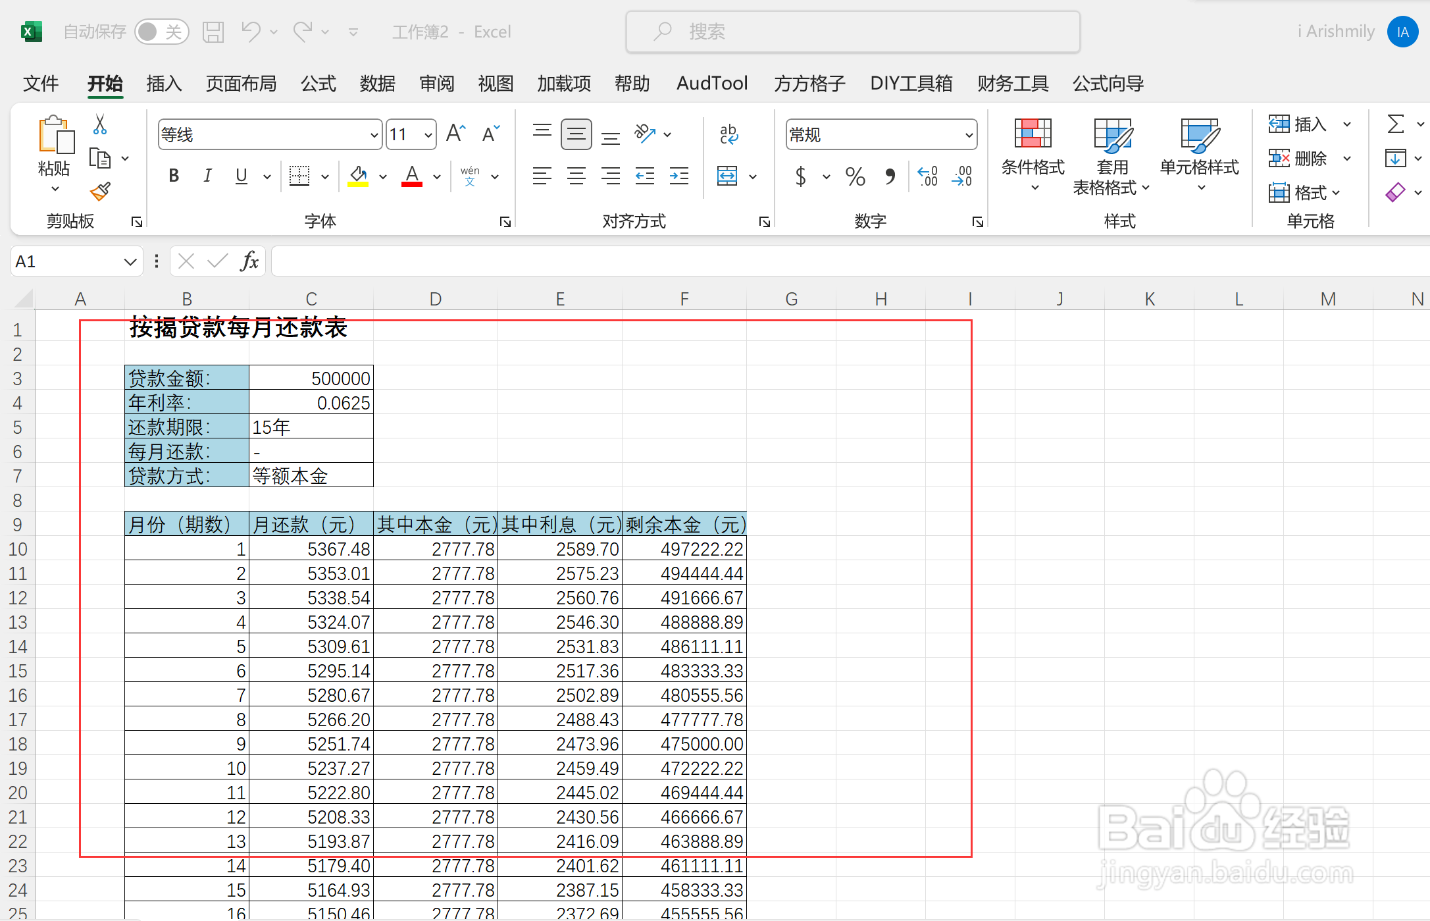Toggle middle vertical alignment

(x=576, y=134)
